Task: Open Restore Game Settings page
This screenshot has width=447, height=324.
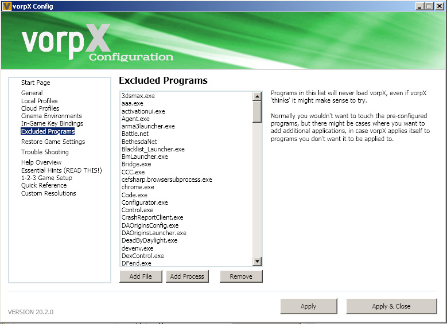Action: click(53, 142)
